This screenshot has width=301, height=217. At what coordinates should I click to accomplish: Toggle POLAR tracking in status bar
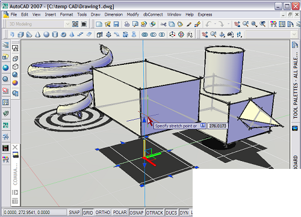[x=120, y=212]
